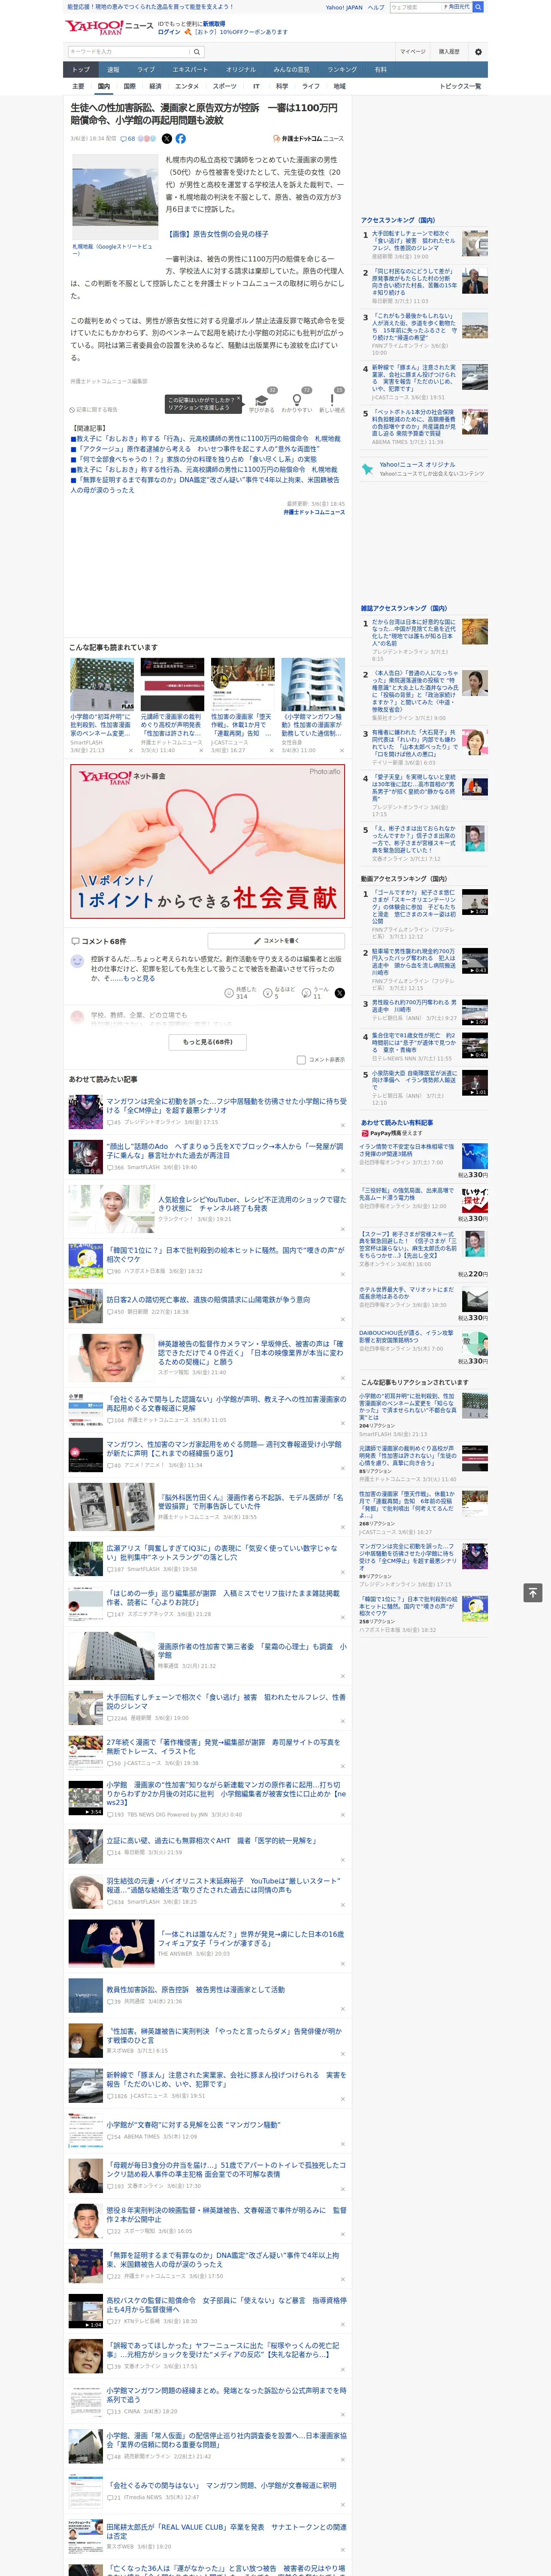Open the 経済 category tab
Image resolution: width=551 pixels, height=2576 pixels.
point(155,86)
